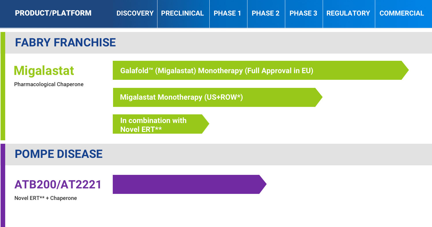This screenshot has width=432, height=227.
Task: Click the POMPE DISEASE section heading
Action: [59, 154]
